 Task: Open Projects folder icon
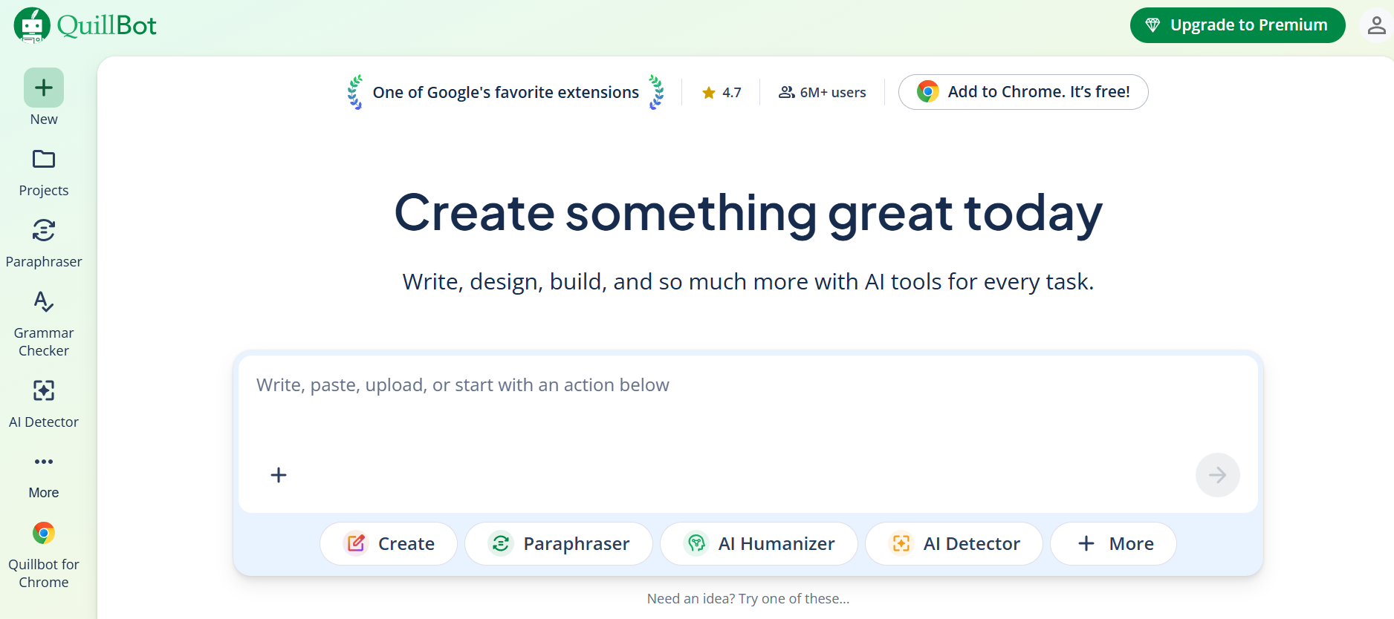44,159
